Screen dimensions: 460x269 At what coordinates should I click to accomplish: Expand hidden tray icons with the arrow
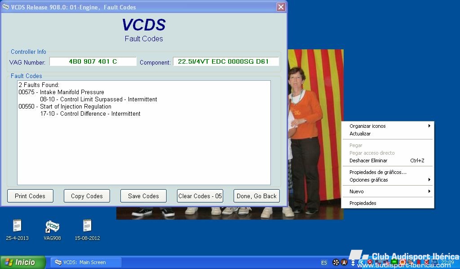[361, 262]
